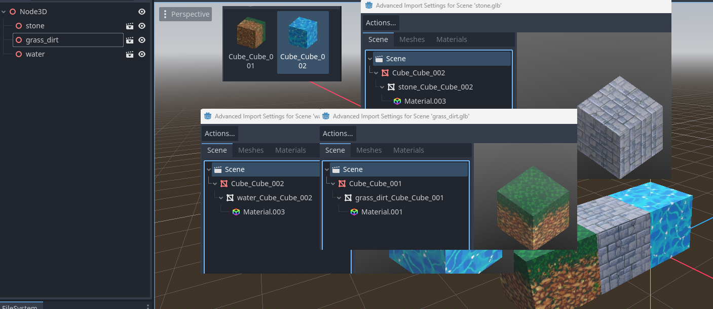Toggle visibility eye for grass_dirt node

point(142,40)
